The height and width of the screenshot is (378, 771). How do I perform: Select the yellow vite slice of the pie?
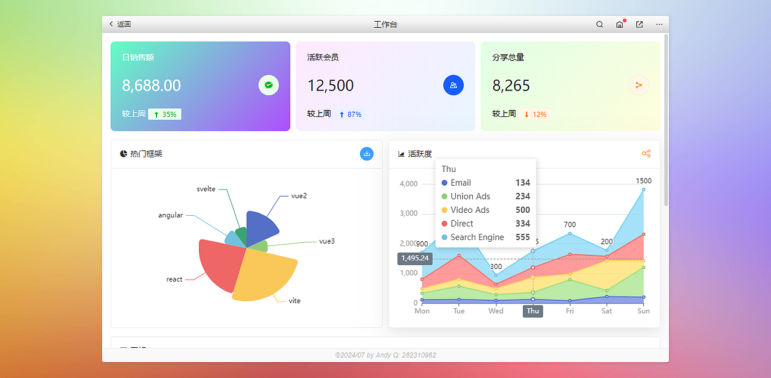tap(265, 274)
